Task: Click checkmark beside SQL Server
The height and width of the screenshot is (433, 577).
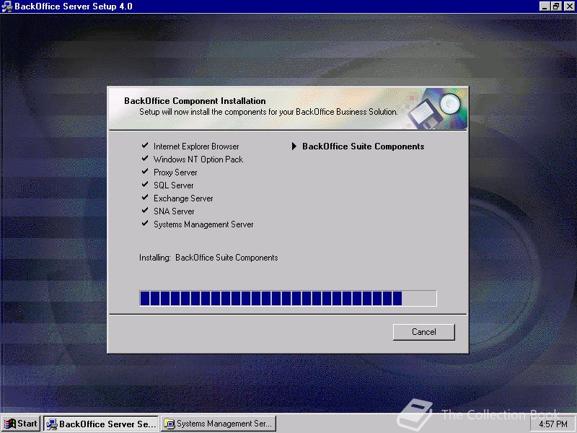Action: pyautogui.click(x=145, y=184)
